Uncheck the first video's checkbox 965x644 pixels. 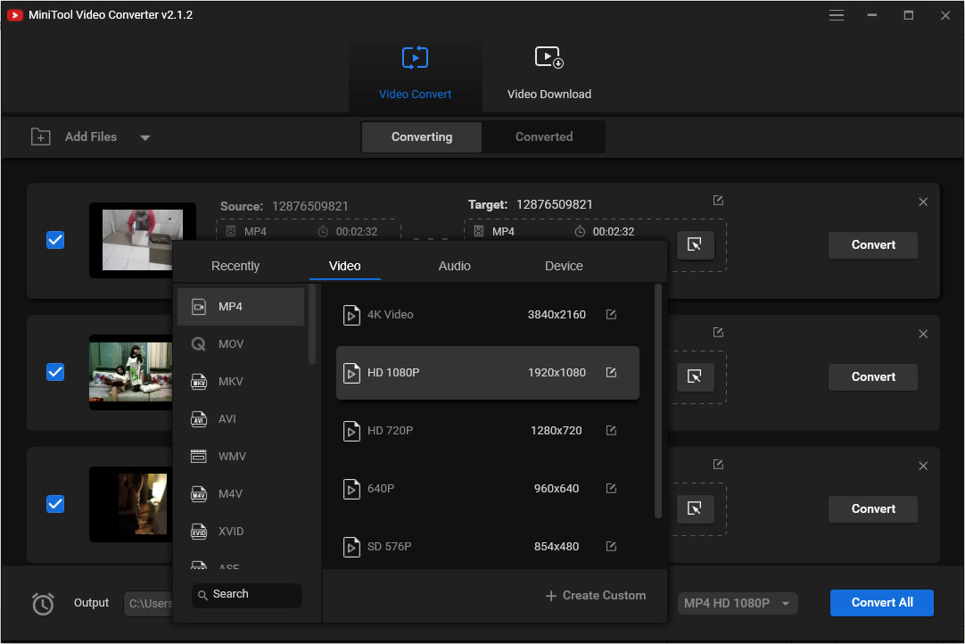pyautogui.click(x=55, y=240)
